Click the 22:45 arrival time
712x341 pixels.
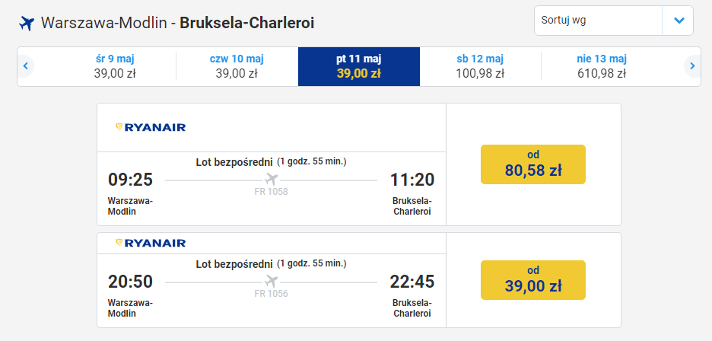pos(412,282)
